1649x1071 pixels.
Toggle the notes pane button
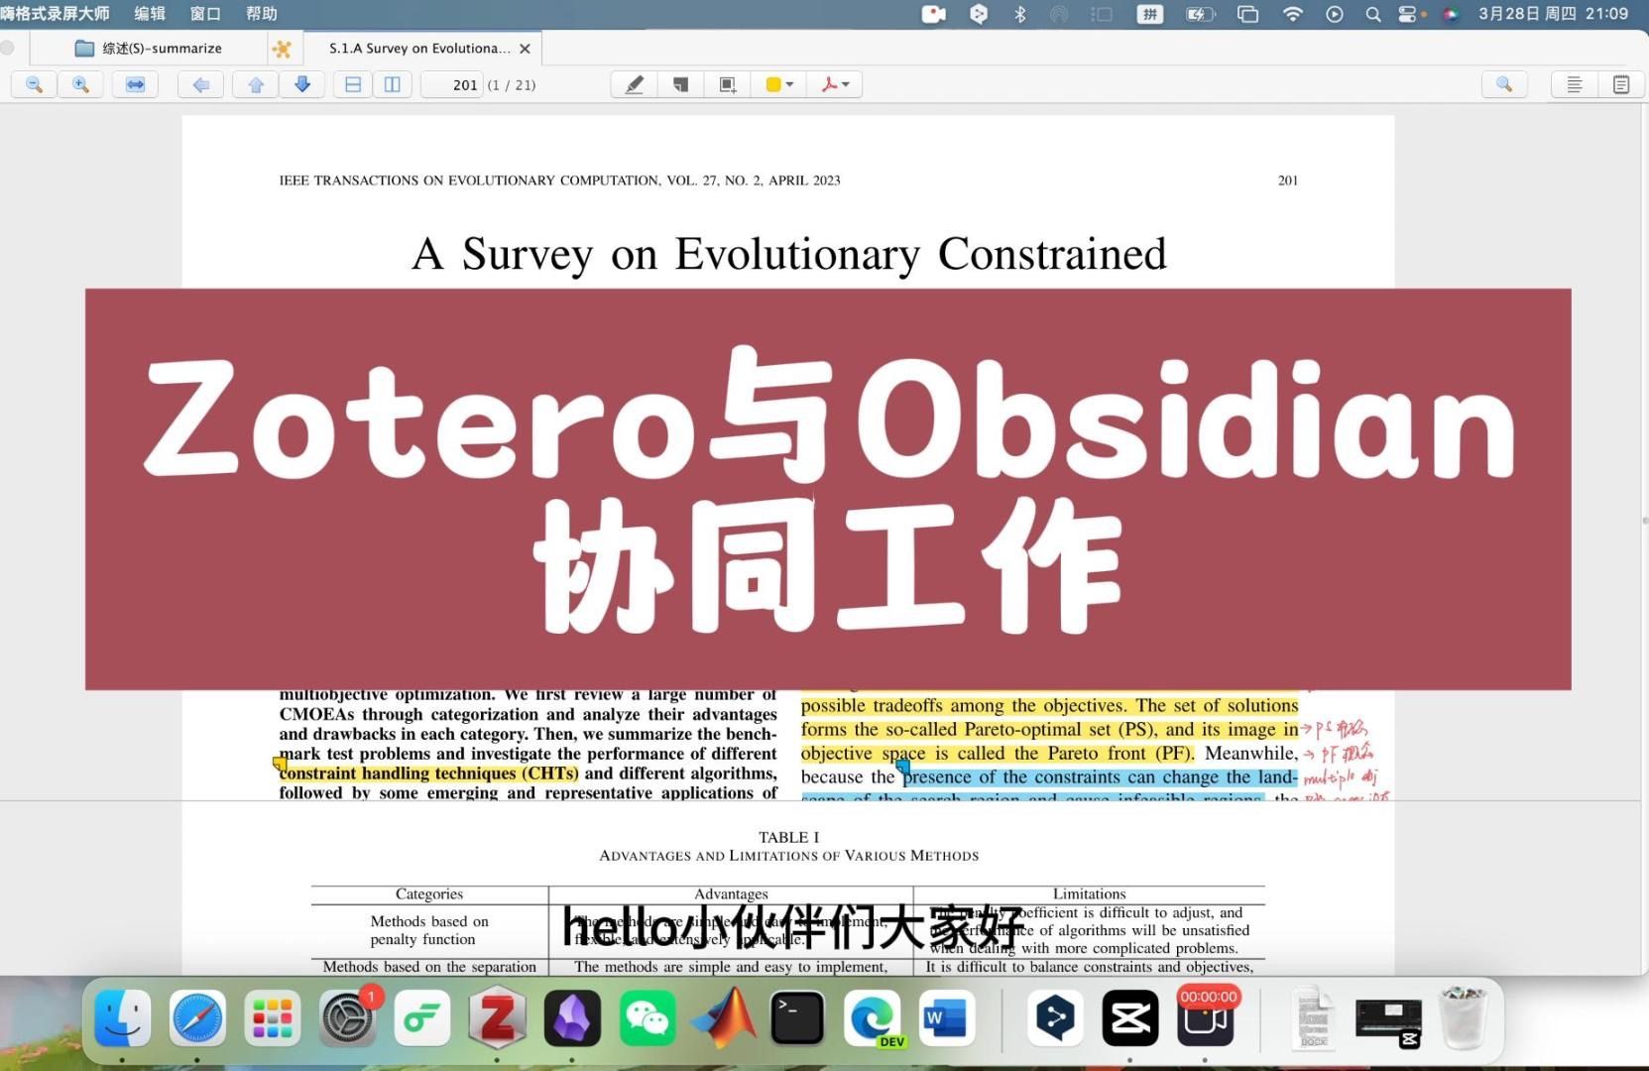(x=1621, y=84)
